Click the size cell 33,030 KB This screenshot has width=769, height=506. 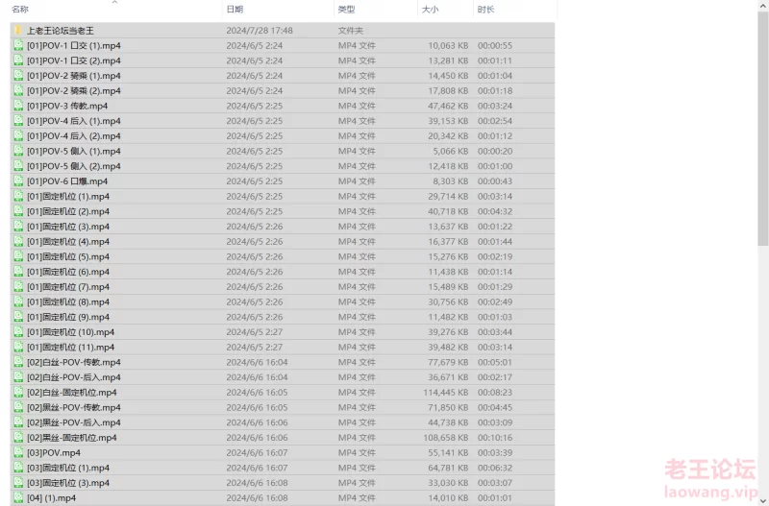tap(448, 483)
